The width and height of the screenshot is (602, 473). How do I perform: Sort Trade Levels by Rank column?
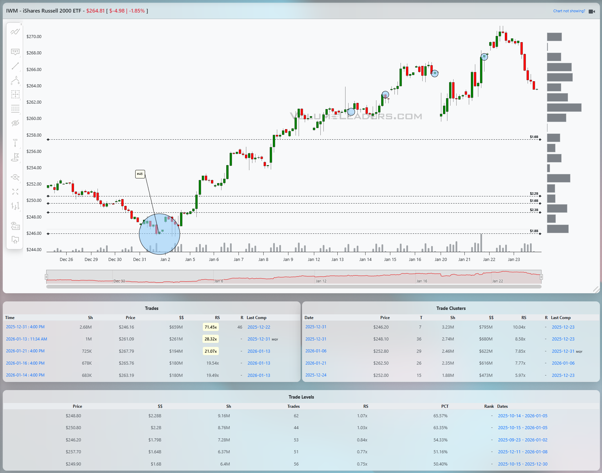tap(489, 406)
